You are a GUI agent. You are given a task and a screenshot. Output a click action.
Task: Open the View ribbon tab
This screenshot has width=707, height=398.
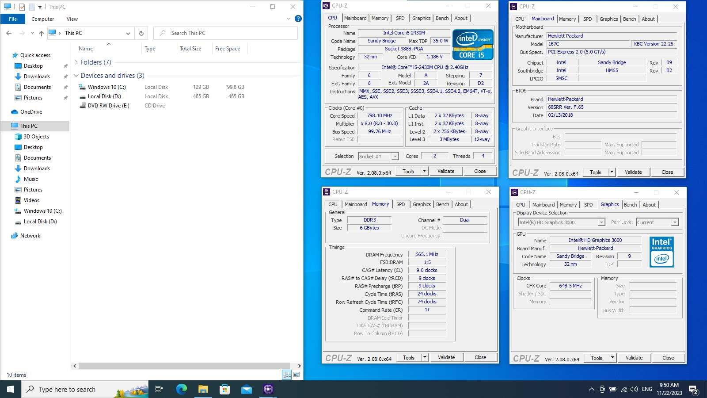[72, 19]
